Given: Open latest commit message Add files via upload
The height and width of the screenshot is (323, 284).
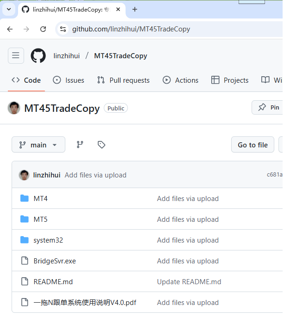Looking at the screenshot, I should point(95,175).
